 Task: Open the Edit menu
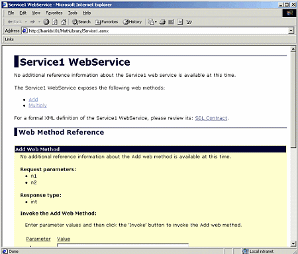23,13
